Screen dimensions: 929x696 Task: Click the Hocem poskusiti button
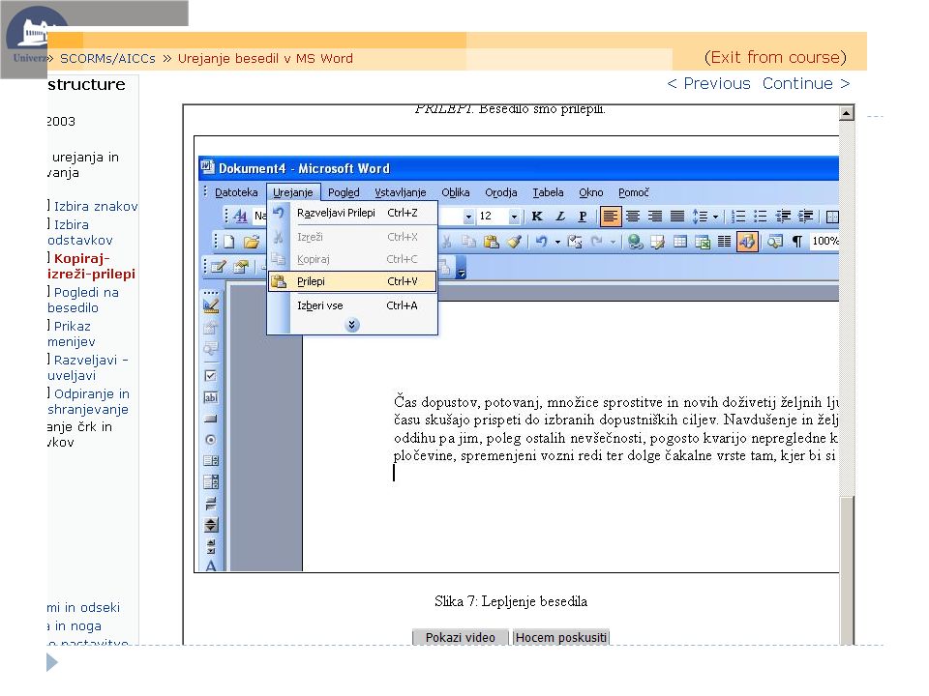click(x=561, y=637)
